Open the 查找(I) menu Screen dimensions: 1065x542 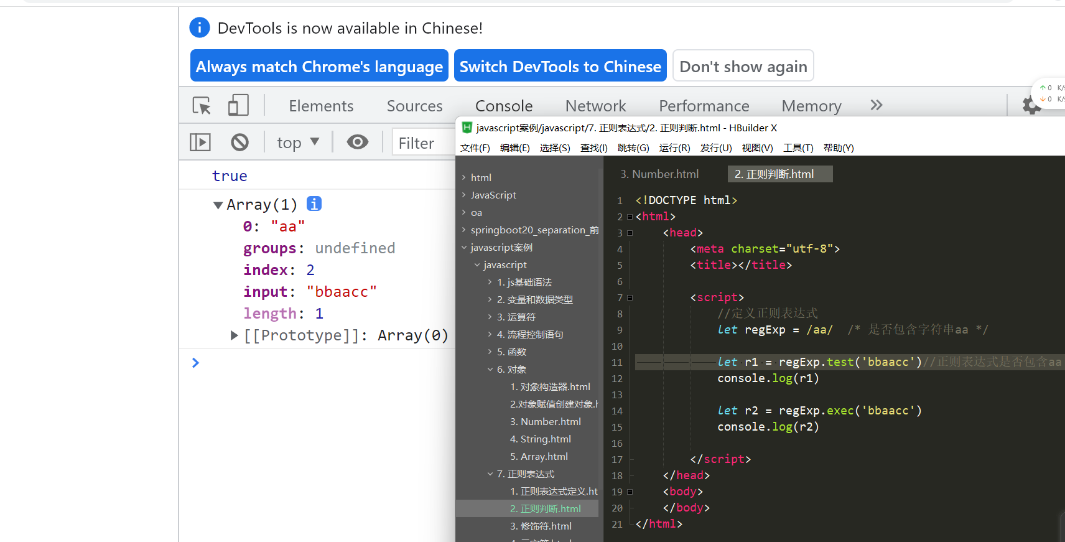[x=594, y=147]
